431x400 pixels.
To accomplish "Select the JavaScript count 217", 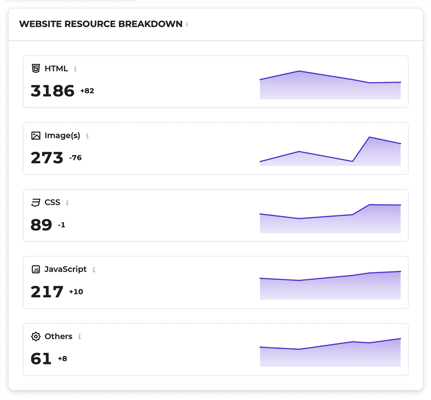I will [47, 292].
